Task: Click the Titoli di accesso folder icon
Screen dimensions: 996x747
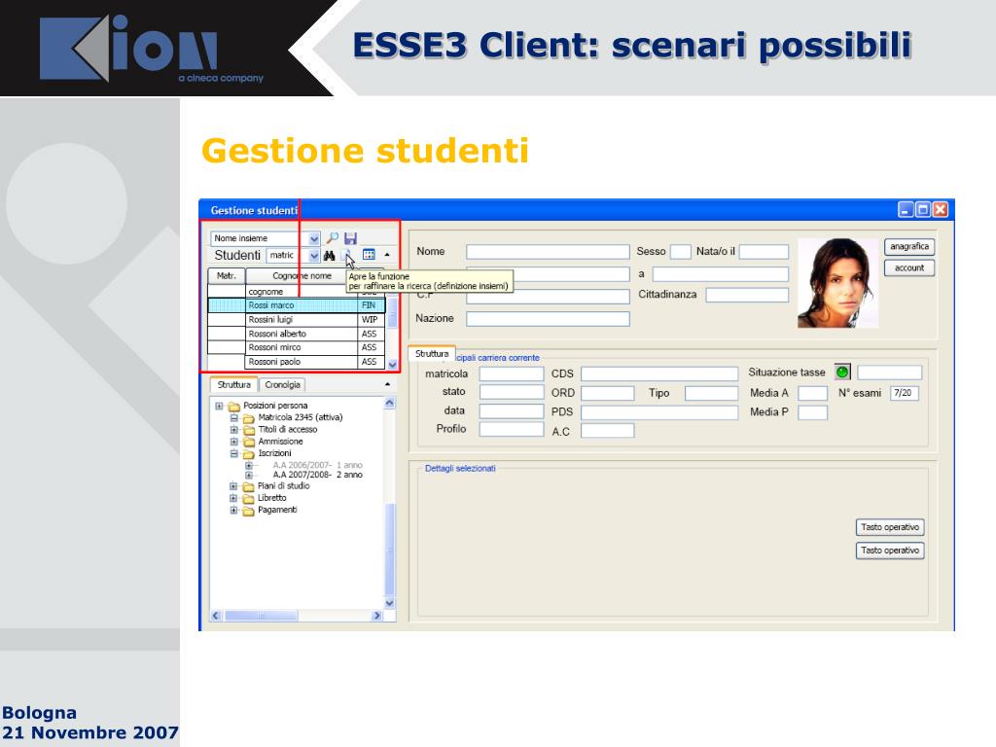Action: (x=249, y=430)
